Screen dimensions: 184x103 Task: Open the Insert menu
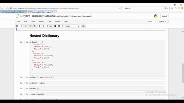[x=41, y=21]
